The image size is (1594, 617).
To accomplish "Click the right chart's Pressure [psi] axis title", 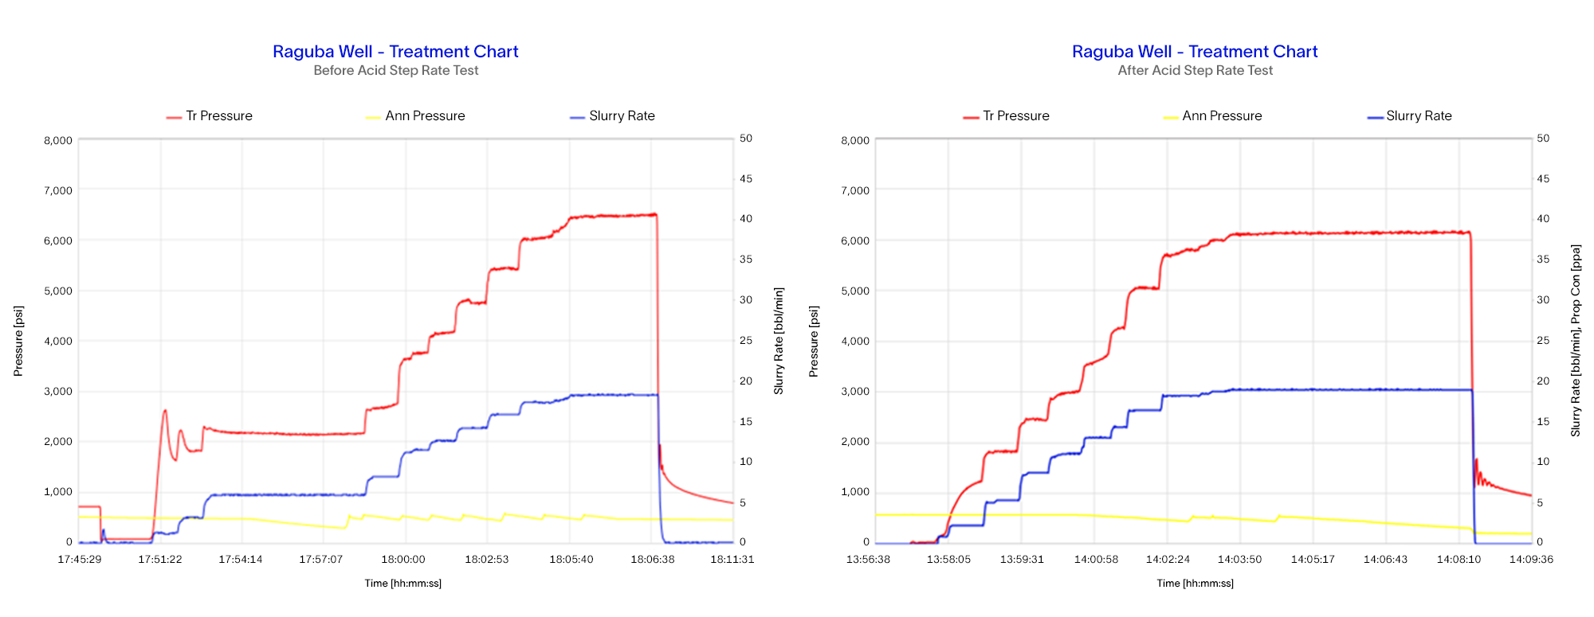I will tap(814, 341).
